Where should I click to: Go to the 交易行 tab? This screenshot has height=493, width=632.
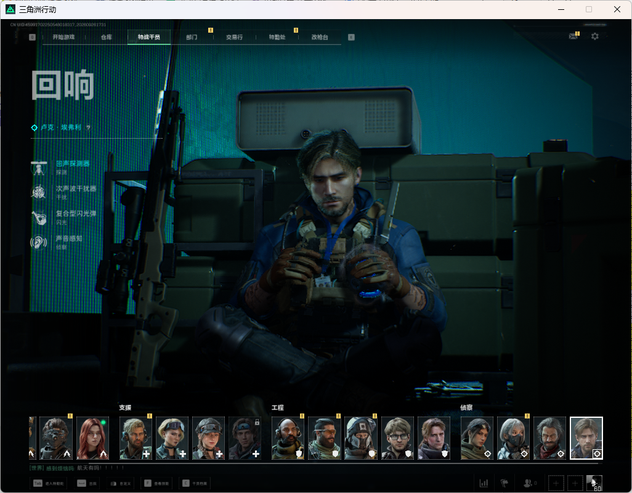[x=234, y=37]
